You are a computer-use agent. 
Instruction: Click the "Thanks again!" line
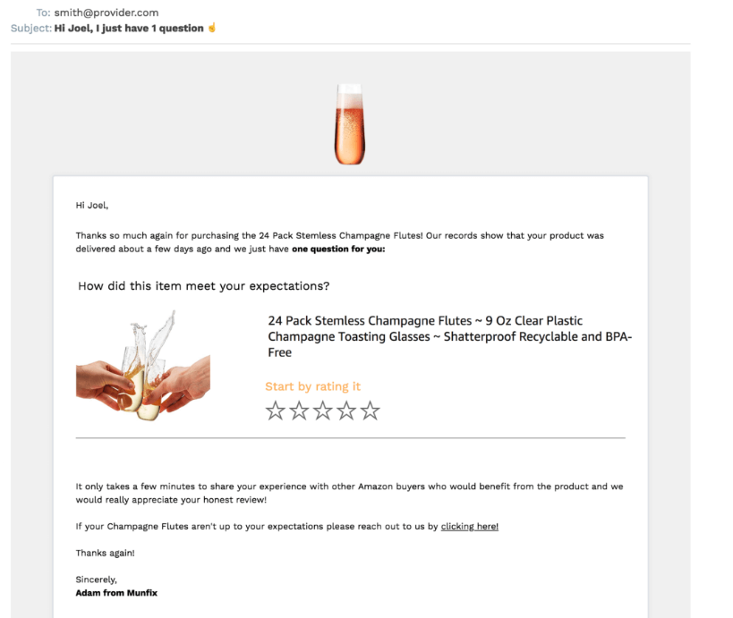[x=105, y=553]
